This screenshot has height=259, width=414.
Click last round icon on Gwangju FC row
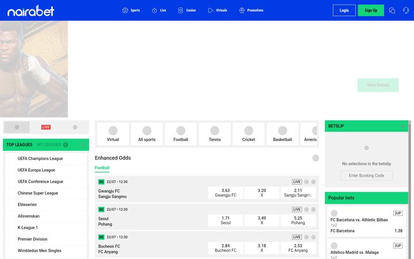coord(313,182)
